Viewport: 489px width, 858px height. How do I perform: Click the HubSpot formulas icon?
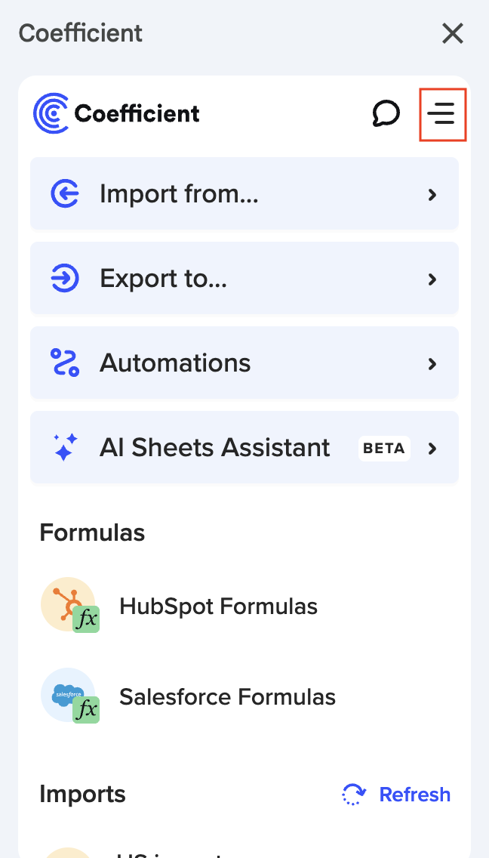coord(69,606)
